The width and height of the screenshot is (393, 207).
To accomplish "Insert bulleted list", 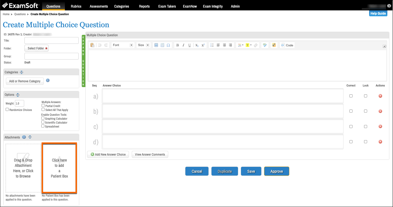I will [212, 45].
